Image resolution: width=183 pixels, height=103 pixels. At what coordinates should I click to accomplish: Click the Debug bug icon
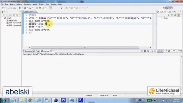20,8
